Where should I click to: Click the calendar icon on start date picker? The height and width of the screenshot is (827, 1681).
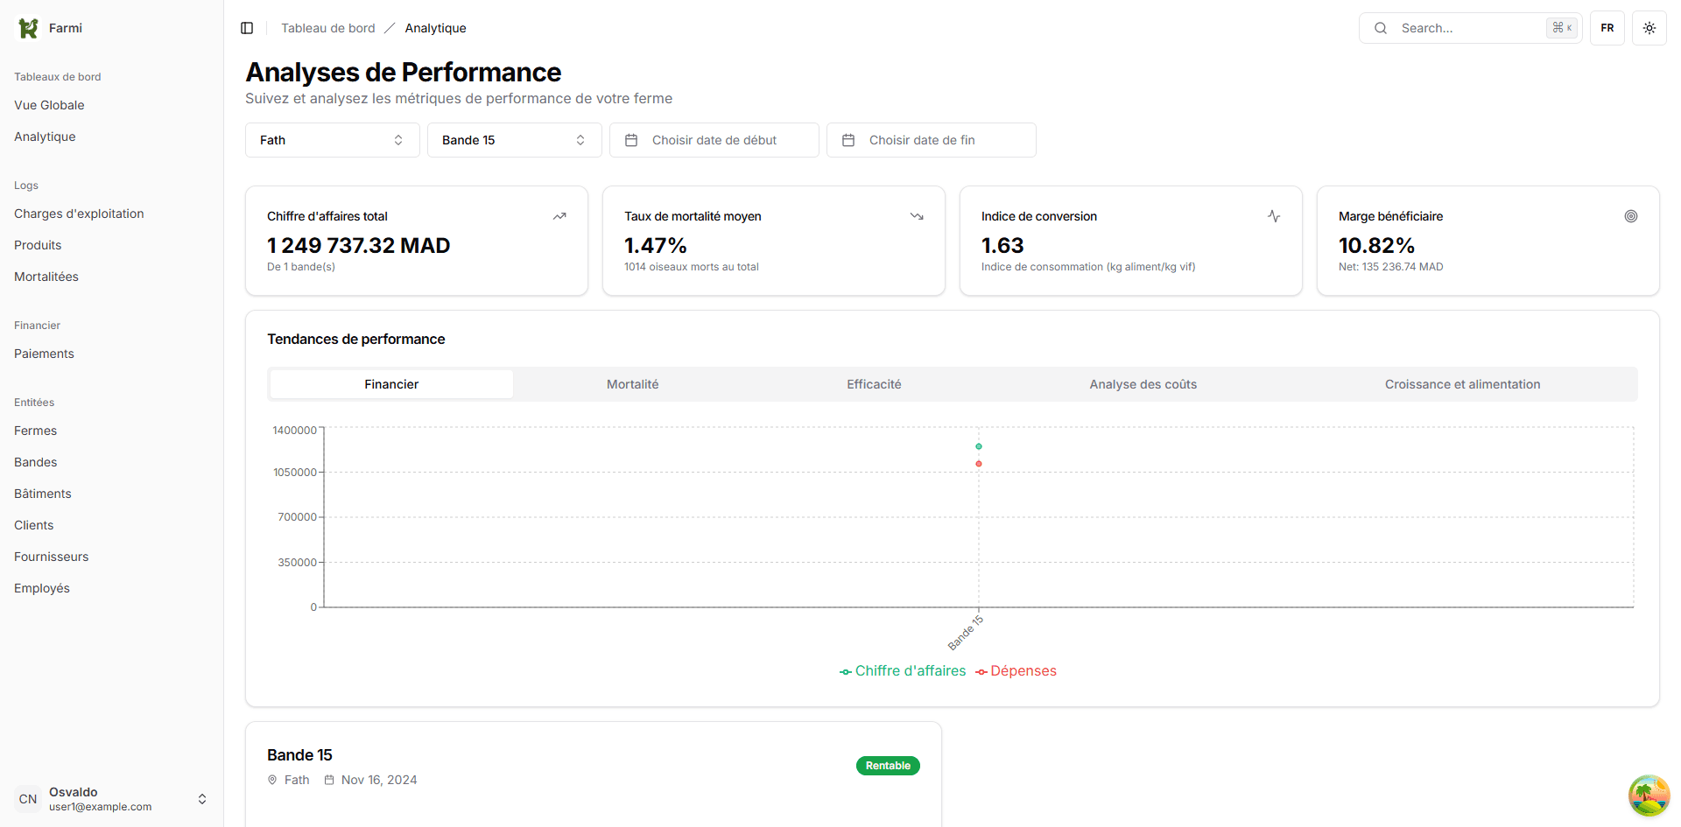pyautogui.click(x=632, y=140)
